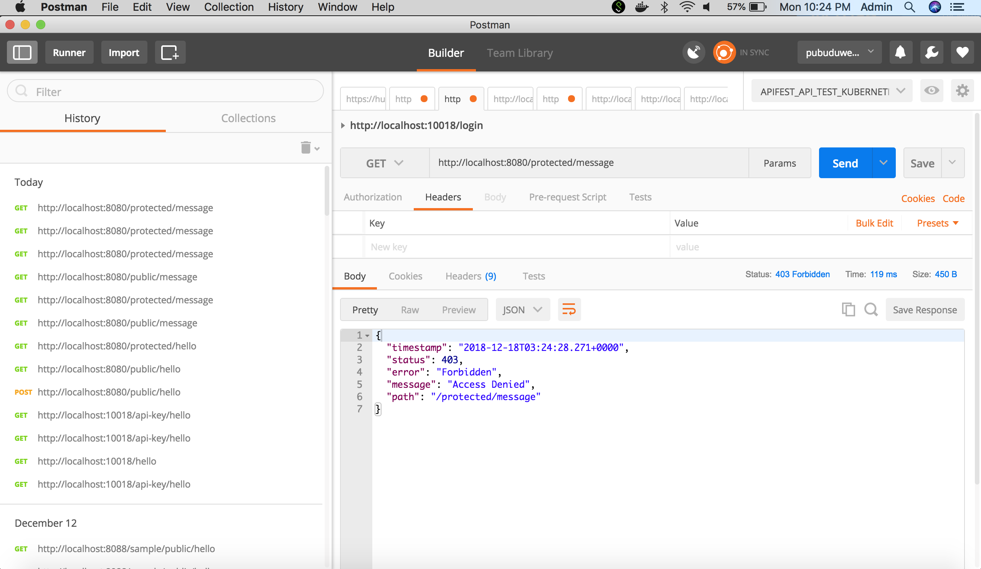Click the Import button
The height and width of the screenshot is (569, 981).
point(124,52)
